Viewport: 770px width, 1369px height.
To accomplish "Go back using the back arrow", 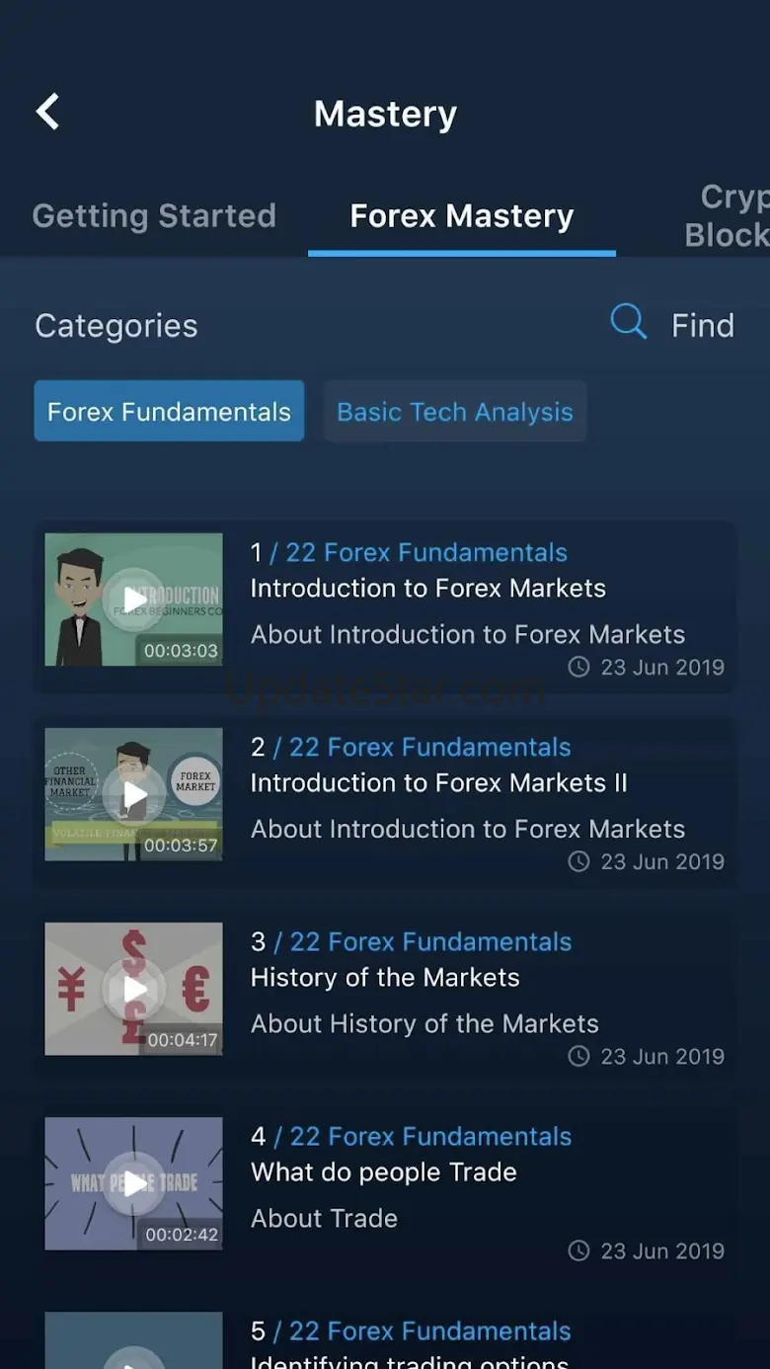I will (47, 113).
